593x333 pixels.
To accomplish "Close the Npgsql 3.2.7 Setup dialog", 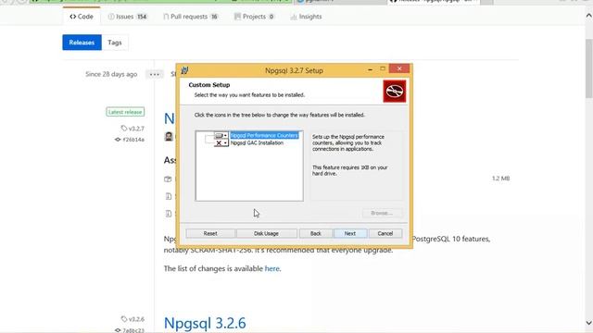I will point(399,68).
